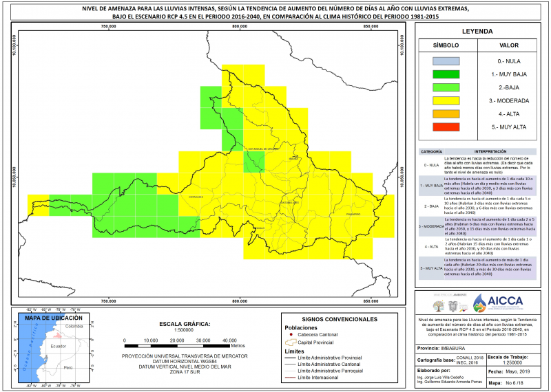Click the Límite Administrativo Provincial line sample

click(x=290, y=358)
